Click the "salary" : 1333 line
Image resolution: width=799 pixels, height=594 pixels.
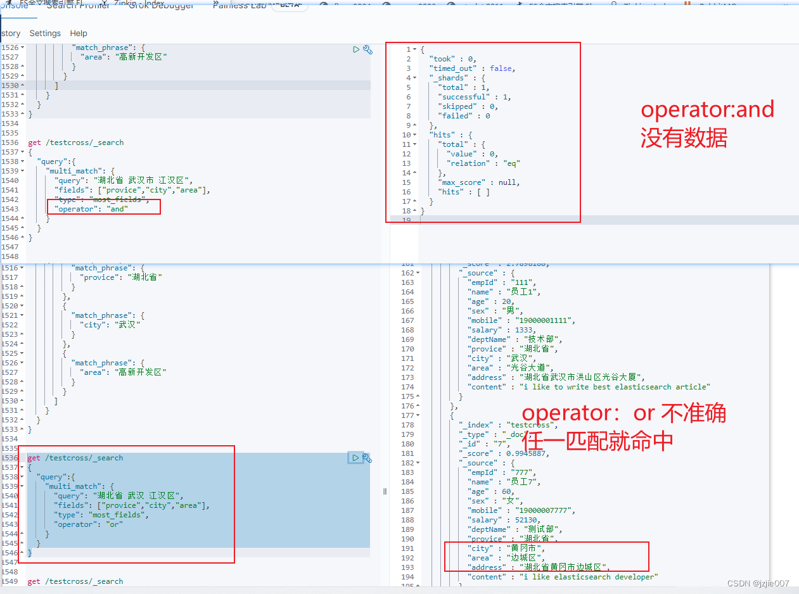(x=502, y=330)
